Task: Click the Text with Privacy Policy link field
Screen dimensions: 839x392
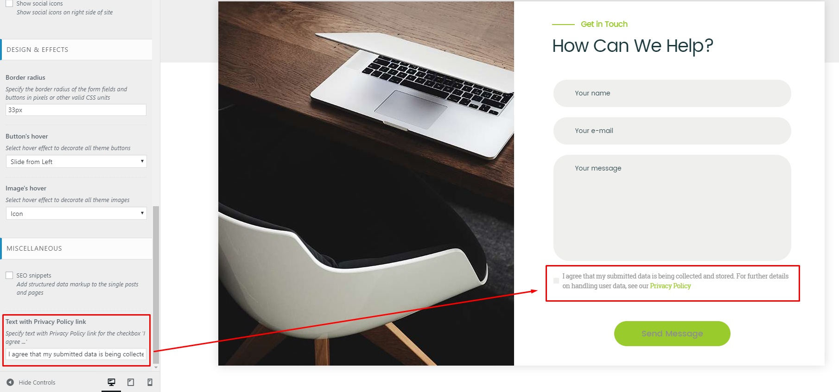Action: (x=76, y=354)
